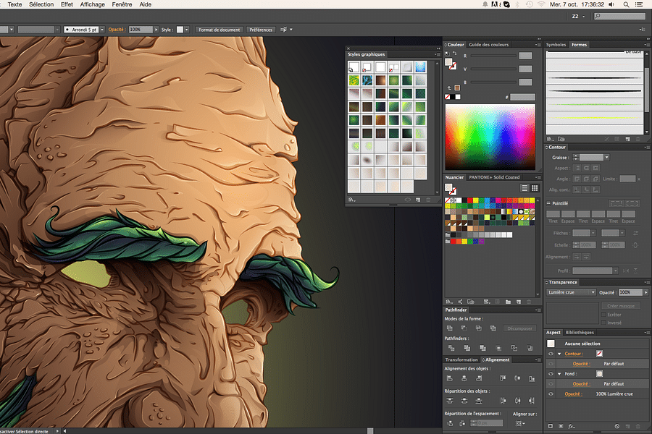Image resolution: width=652 pixels, height=434 pixels.
Task: Open the Fenêtre menu
Action: tap(120, 4)
